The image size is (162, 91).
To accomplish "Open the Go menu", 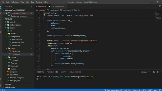I will pos(27,2).
